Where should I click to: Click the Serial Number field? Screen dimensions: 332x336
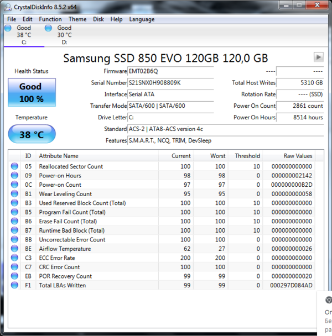pyautogui.click(x=170, y=83)
